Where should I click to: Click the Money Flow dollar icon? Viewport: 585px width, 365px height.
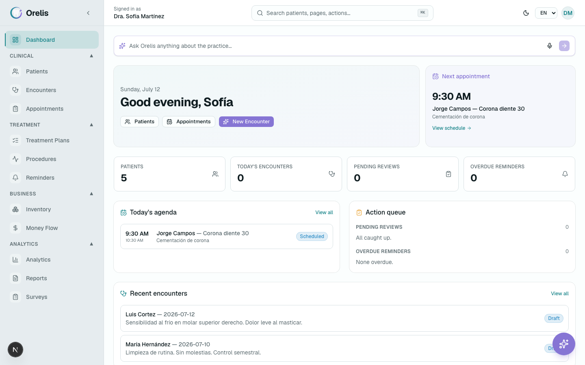click(15, 228)
